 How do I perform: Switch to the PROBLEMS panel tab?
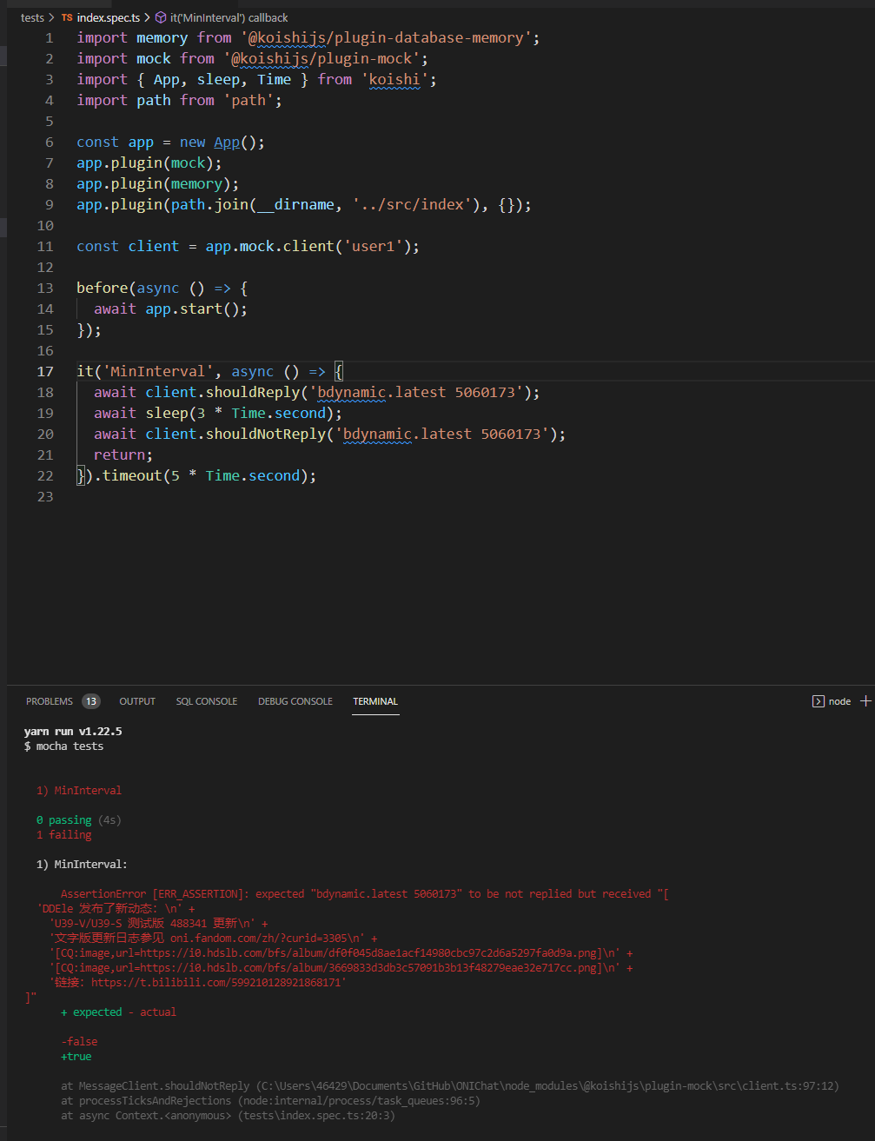tap(50, 701)
